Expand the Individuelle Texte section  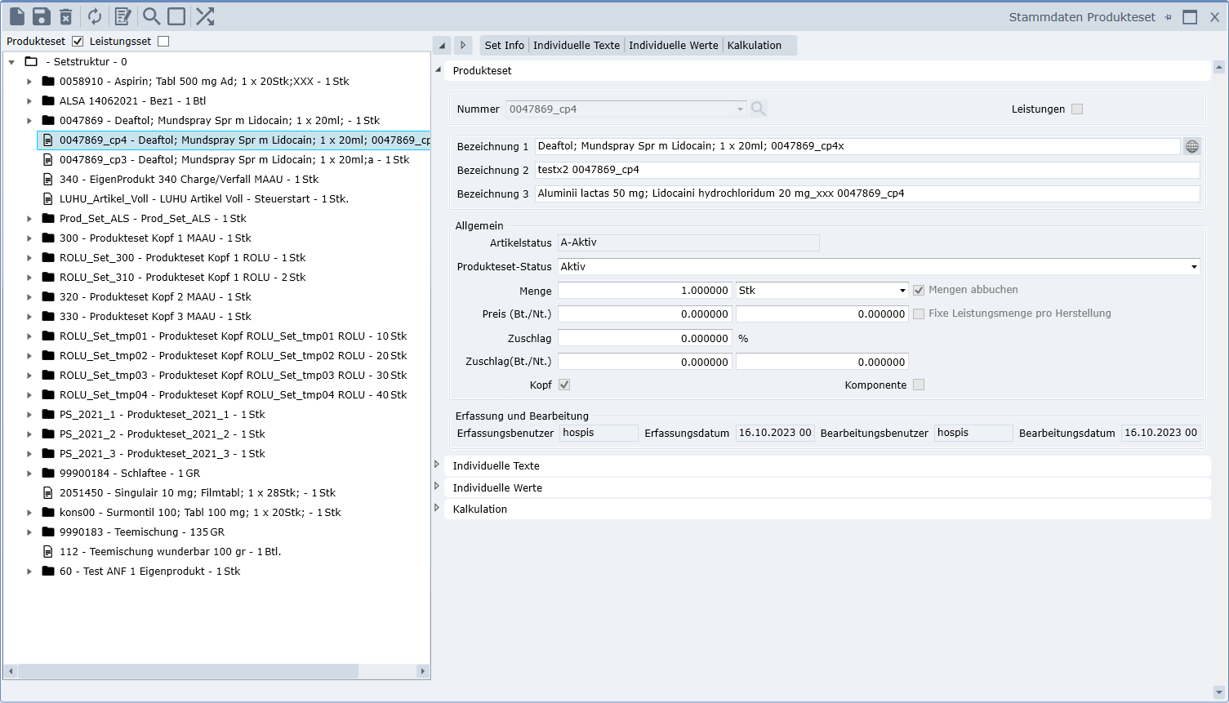(x=438, y=465)
